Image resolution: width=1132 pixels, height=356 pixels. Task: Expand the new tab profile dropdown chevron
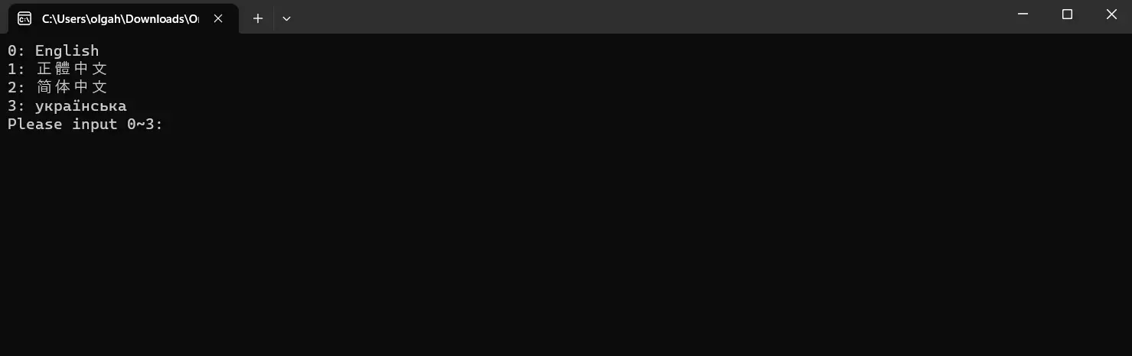(x=286, y=18)
